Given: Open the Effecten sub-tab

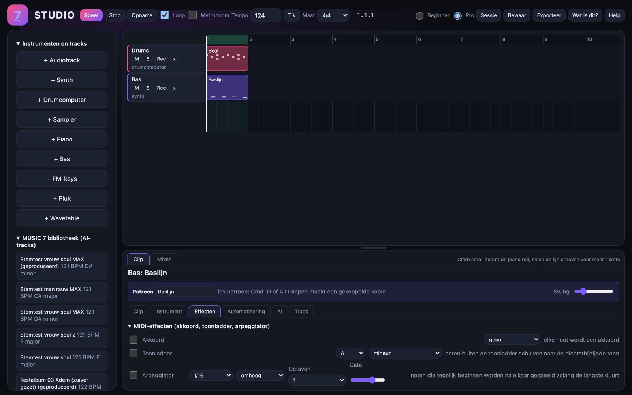Looking at the screenshot, I should pos(205,311).
